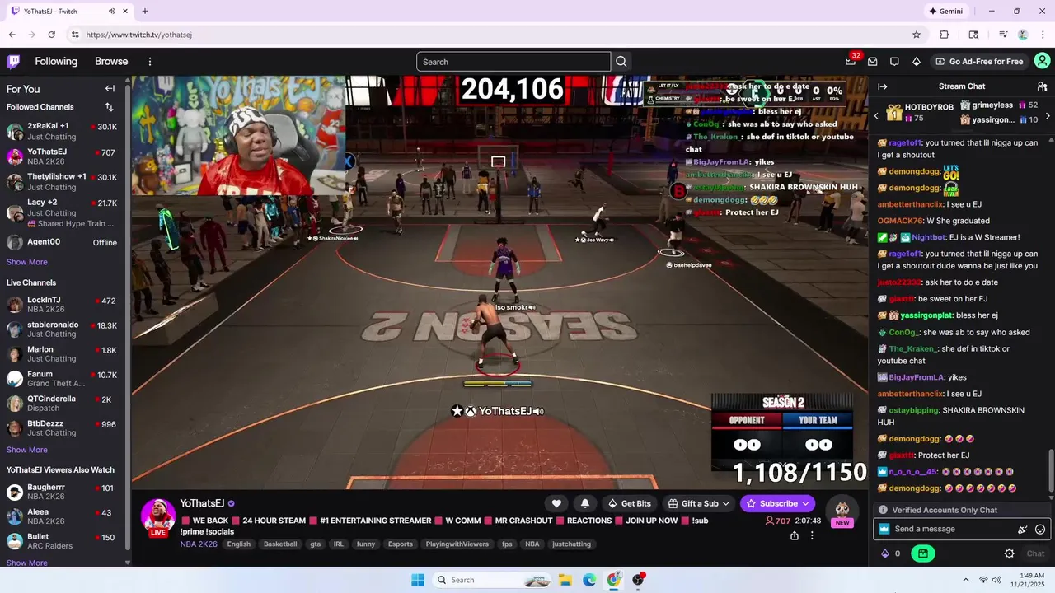Open the Whispers inbox icon
The image size is (1055, 593).
[x=872, y=62]
